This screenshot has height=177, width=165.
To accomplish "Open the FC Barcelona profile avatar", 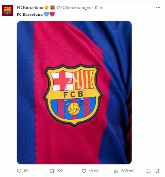I will (x=7, y=10).
